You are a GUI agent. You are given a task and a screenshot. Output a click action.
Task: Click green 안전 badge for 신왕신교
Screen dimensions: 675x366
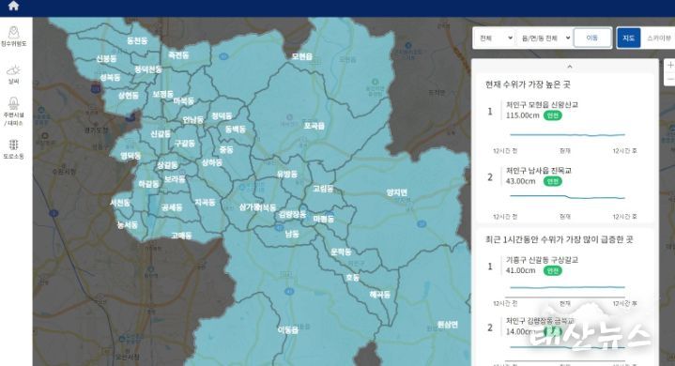552,115
